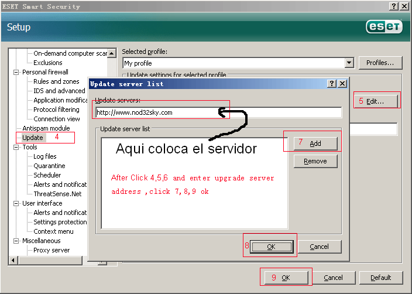Screen dimensions: 412x294
Task: Select Proxy server under Miscellaneous
Action: [51, 250]
